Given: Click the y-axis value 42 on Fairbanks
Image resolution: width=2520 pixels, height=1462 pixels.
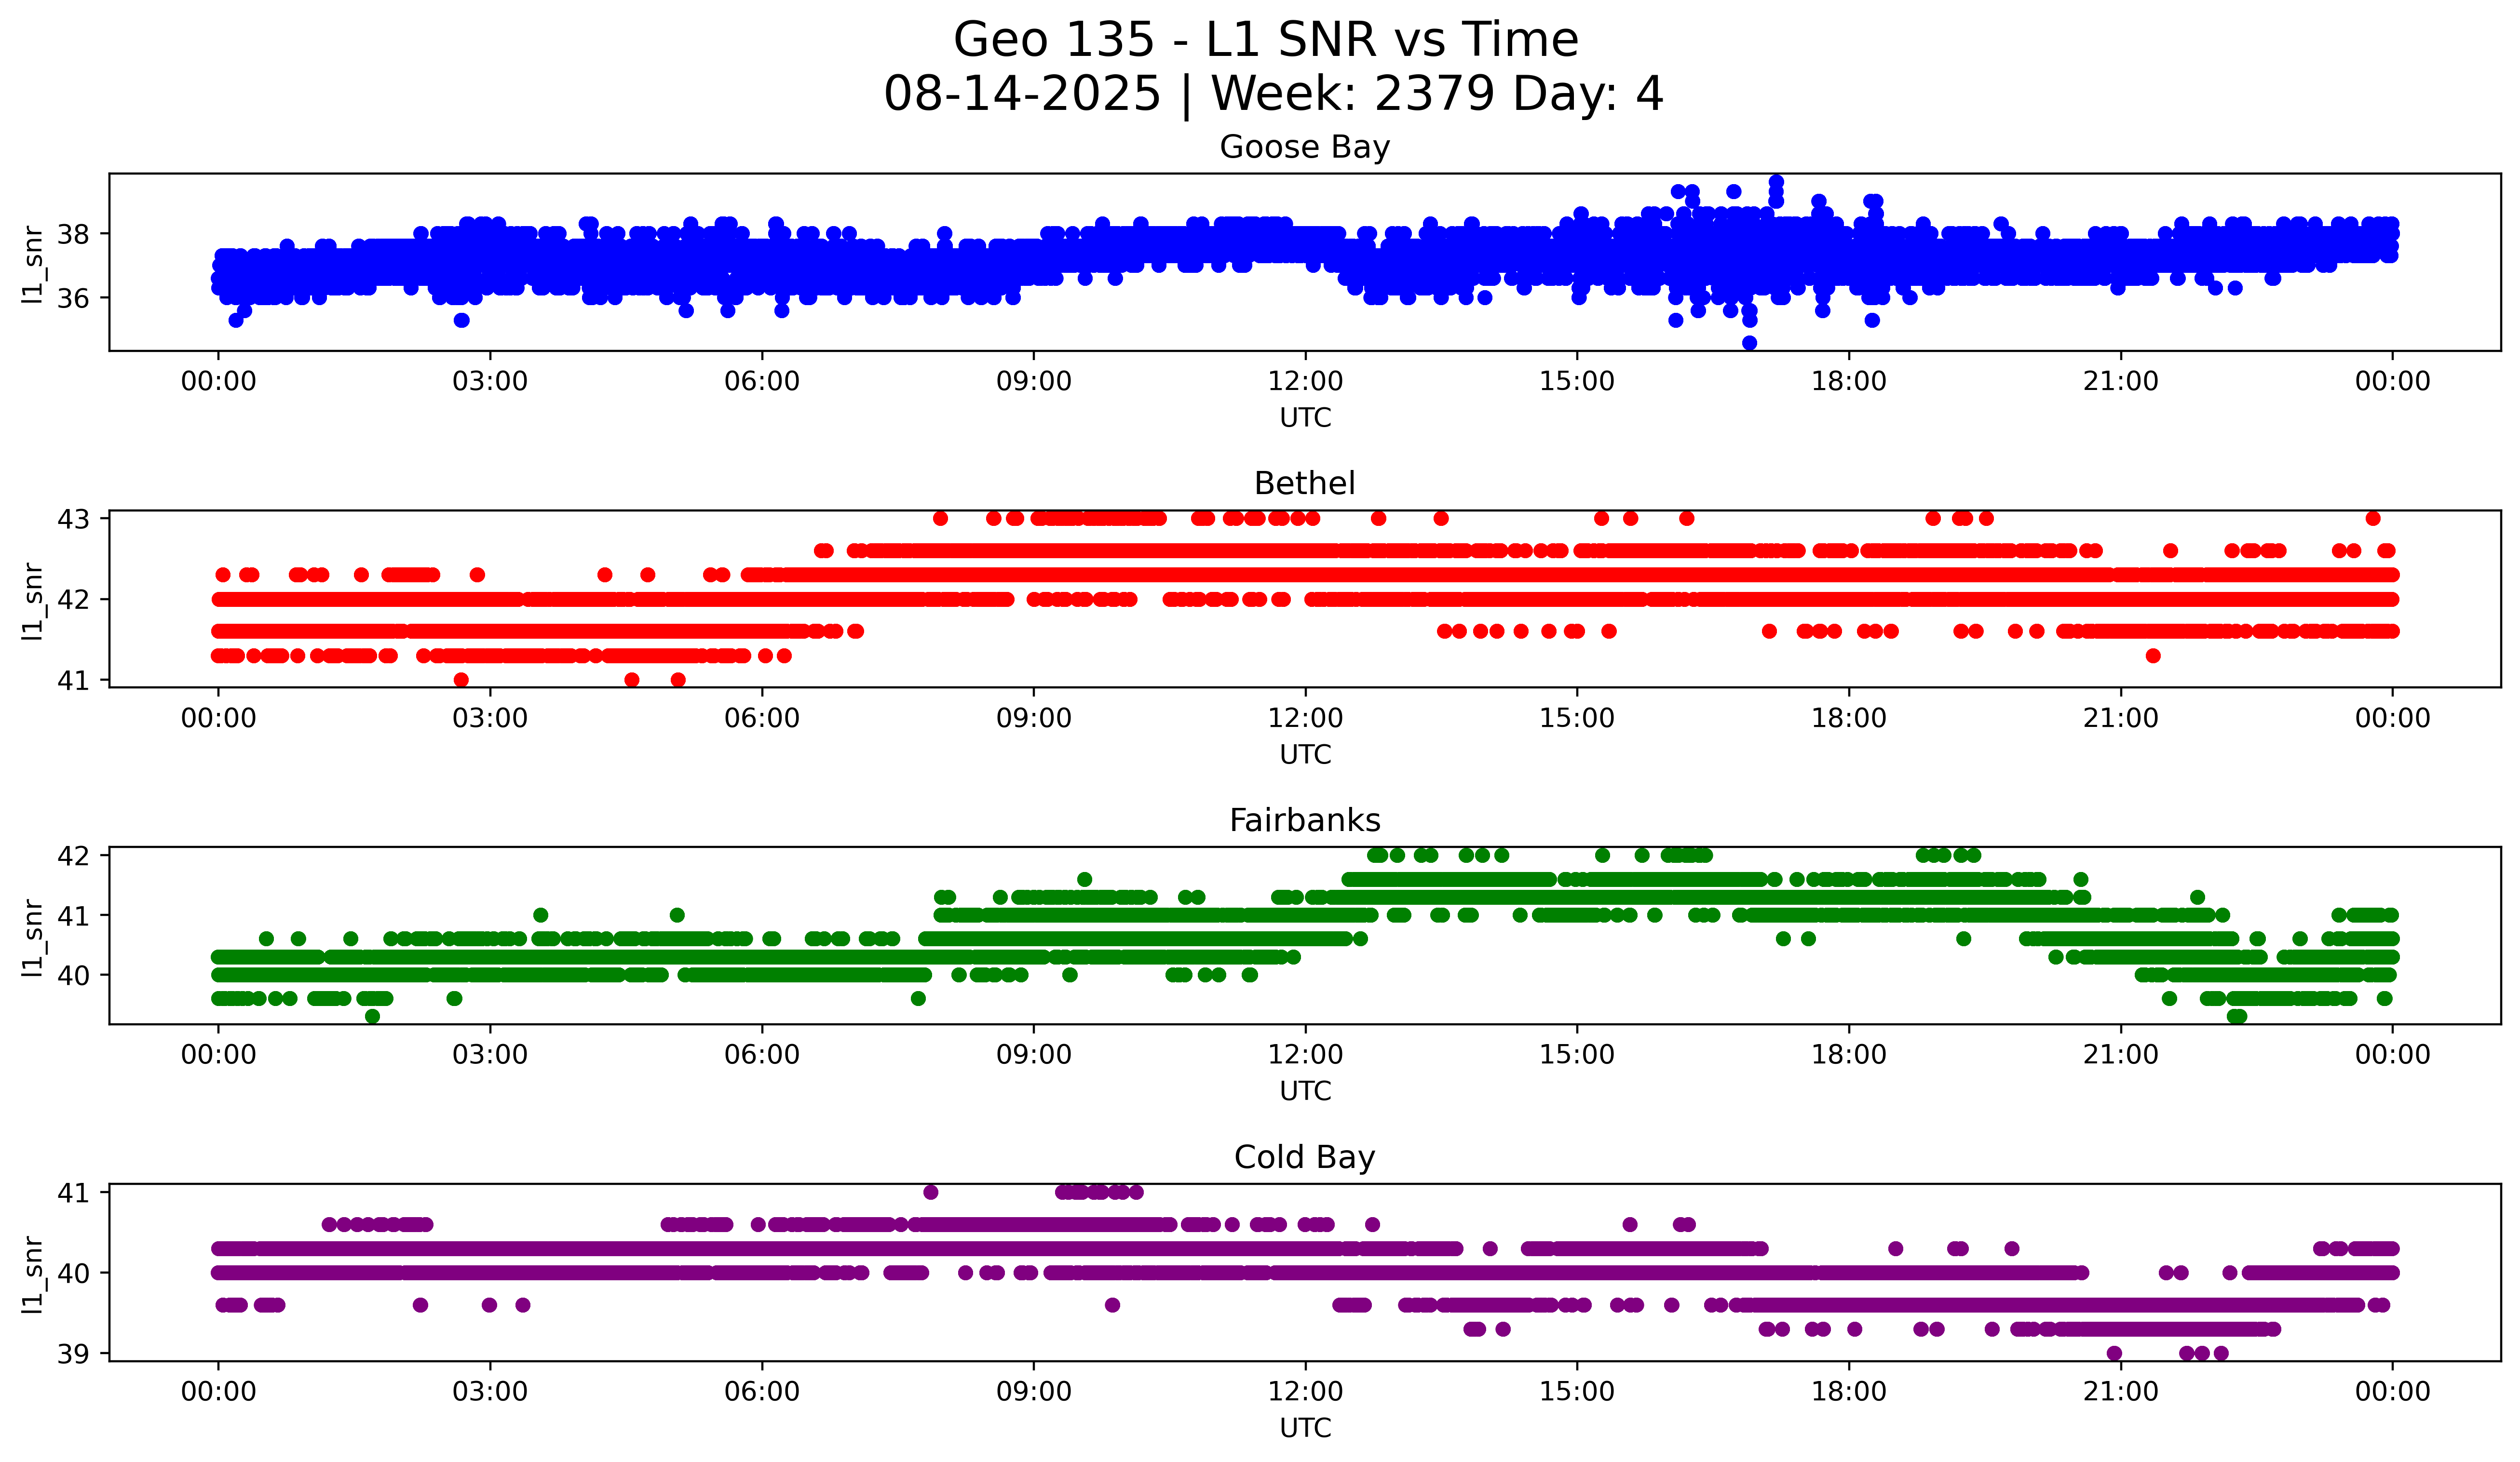Looking at the screenshot, I should 73,857.
